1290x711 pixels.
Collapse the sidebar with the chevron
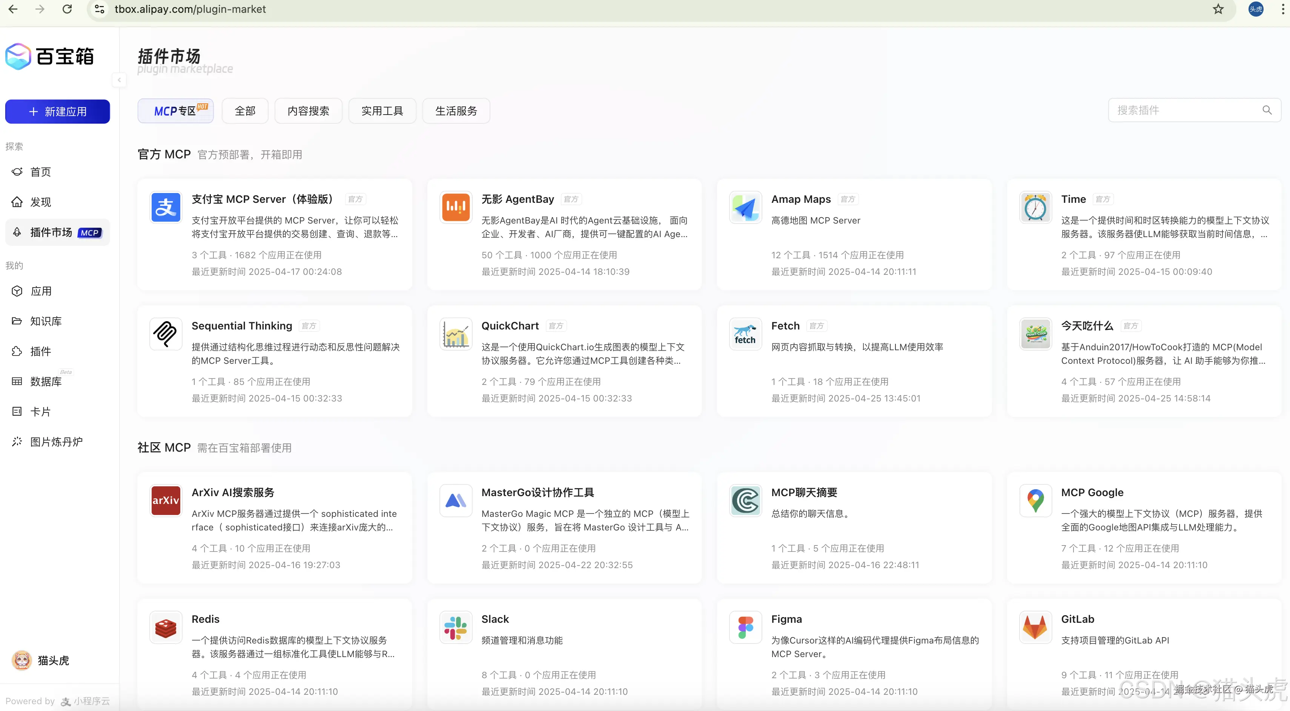(x=119, y=80)
